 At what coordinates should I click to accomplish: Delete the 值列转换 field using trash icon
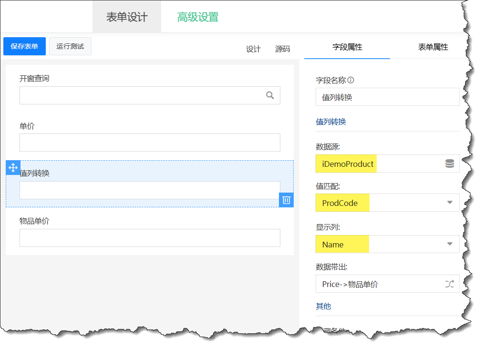click(x=286, y=200)
